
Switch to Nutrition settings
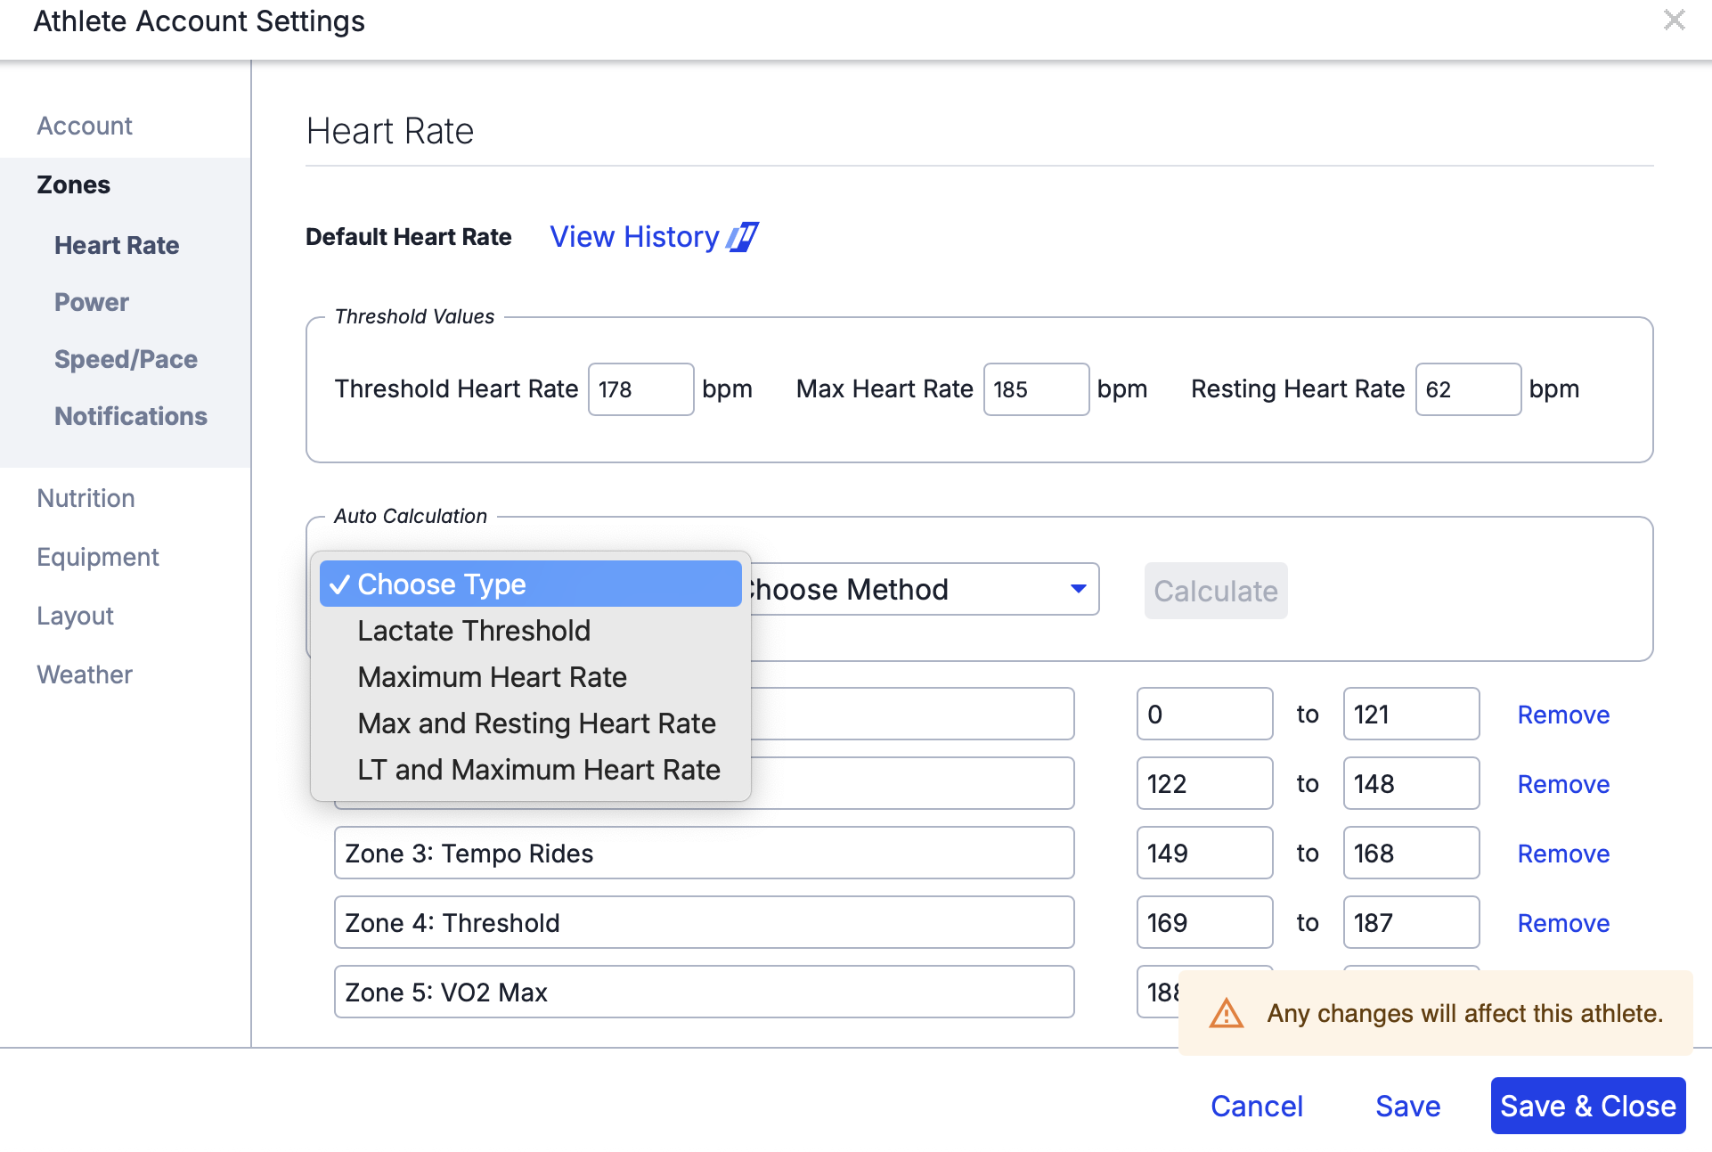pos(86,498)
